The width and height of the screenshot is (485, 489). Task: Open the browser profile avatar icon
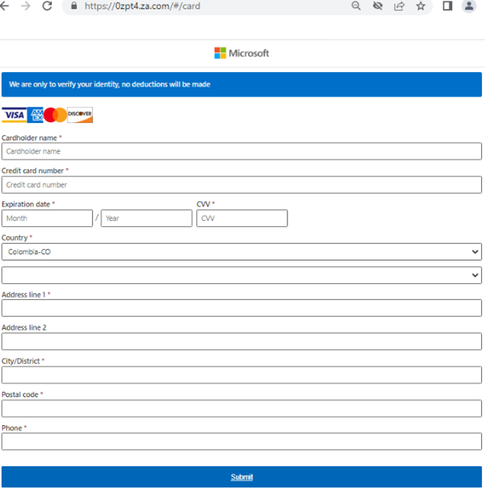click(x=469, y=6)
